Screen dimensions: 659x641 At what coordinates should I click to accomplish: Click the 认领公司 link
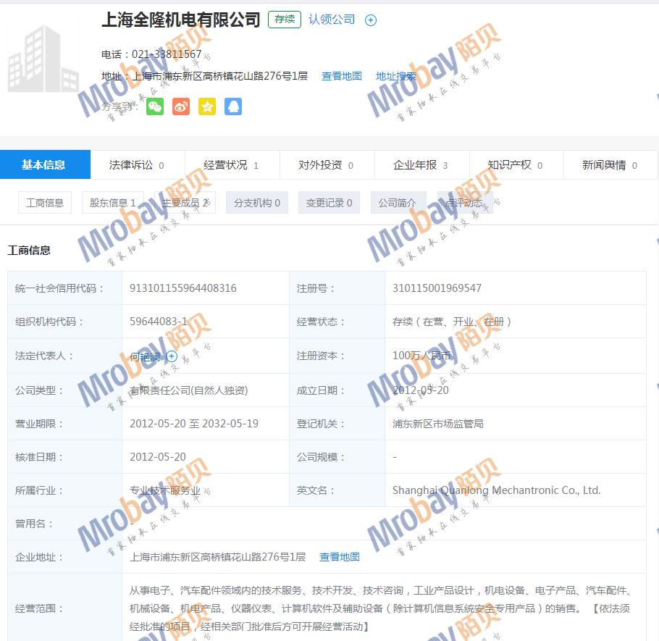[x=332, y=20]
